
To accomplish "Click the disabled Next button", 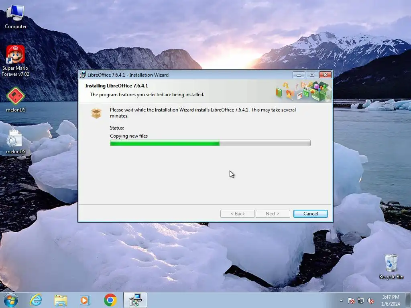I will pos(273,214).
